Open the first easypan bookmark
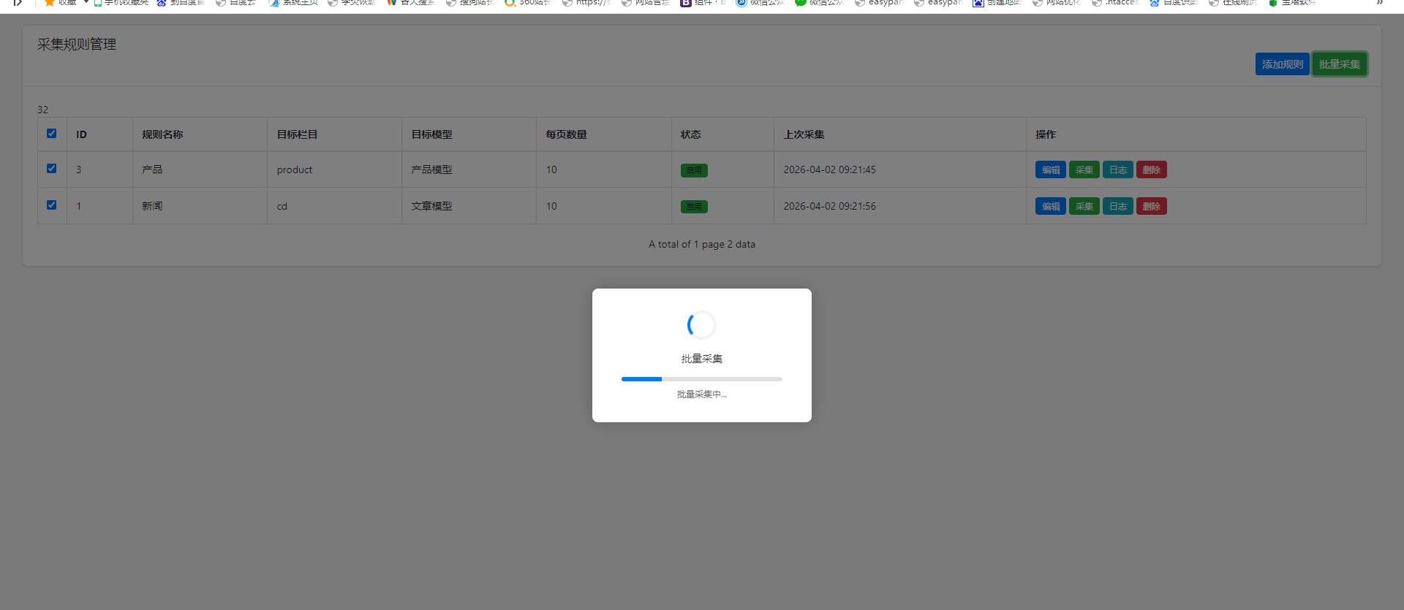 (861, 3)
